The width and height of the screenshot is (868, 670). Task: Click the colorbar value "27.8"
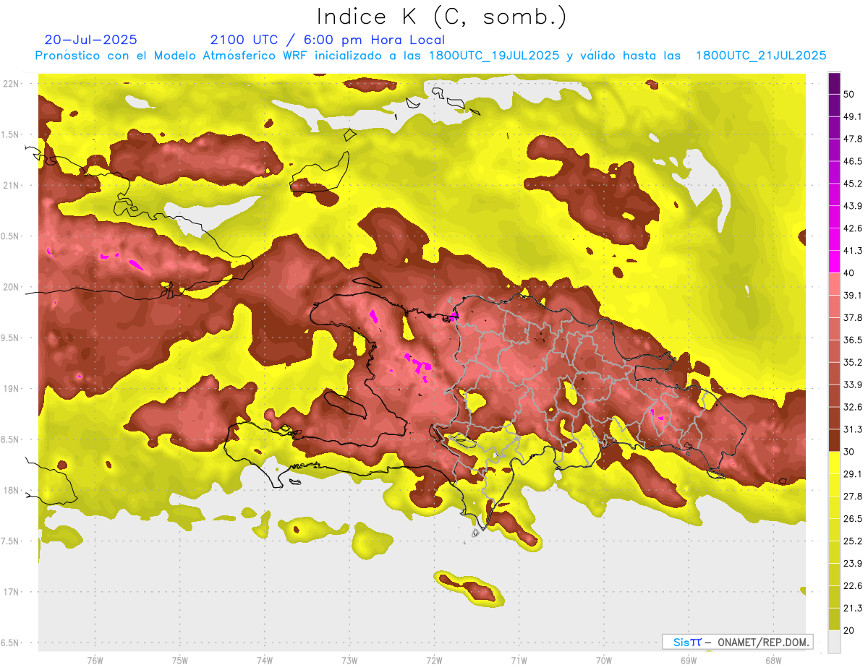pos(852,497)
